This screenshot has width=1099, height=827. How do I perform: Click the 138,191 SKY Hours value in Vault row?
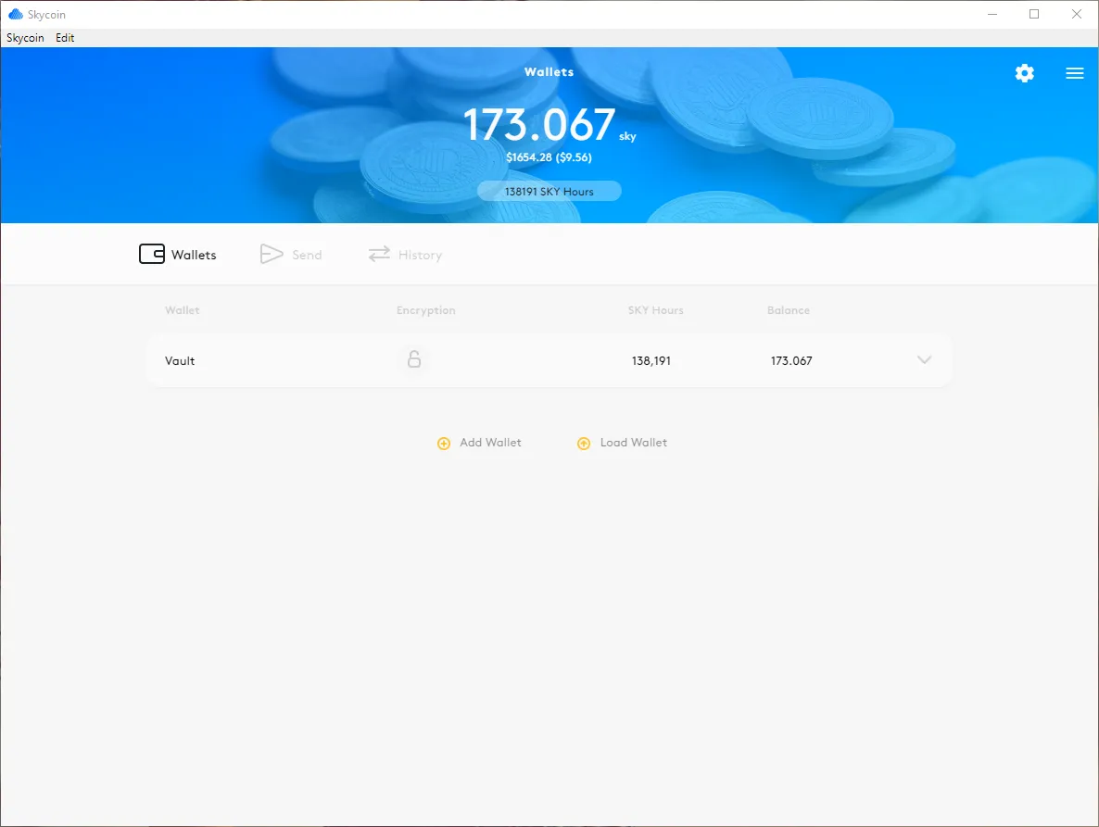pos(651,360)
